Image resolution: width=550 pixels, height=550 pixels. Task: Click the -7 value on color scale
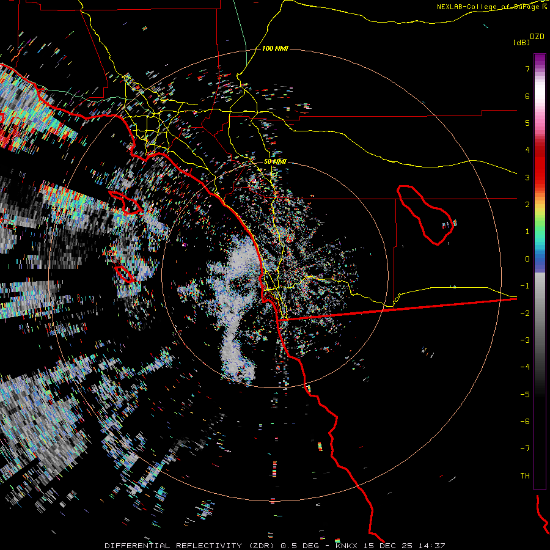[525, 449]
